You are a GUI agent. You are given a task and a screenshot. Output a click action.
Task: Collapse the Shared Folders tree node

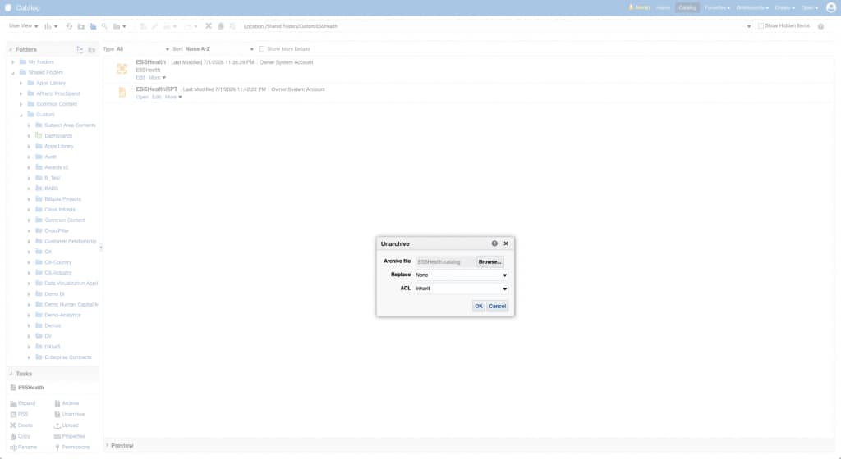pyautogui.click(x=13, y=73)
